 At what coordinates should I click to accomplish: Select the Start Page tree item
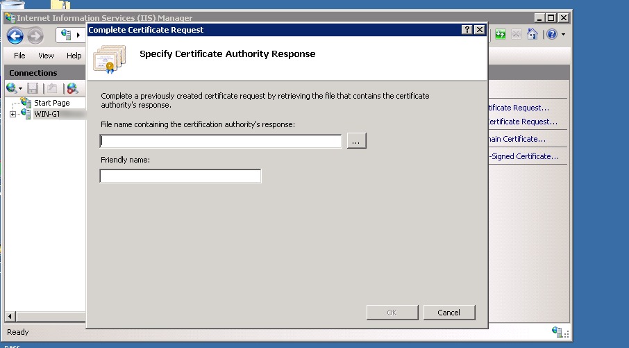[52, 103]
